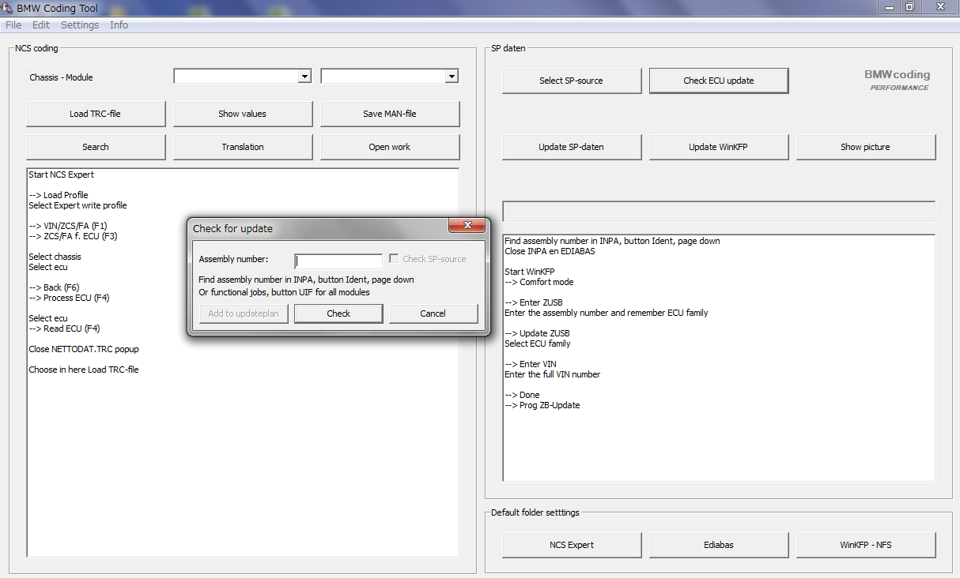Click the Save MAN-file button
Screen dimensions: 960x578
(390, 114)
